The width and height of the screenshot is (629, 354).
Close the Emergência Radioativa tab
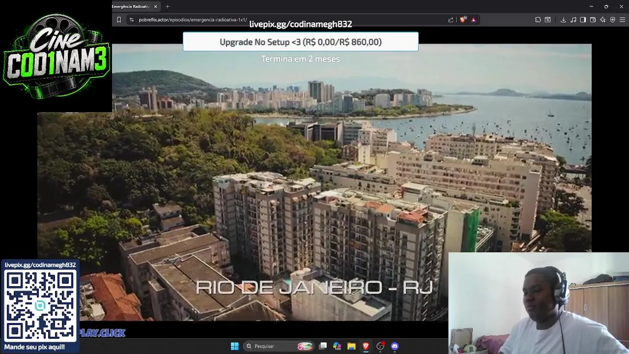[x=156, y=6]
